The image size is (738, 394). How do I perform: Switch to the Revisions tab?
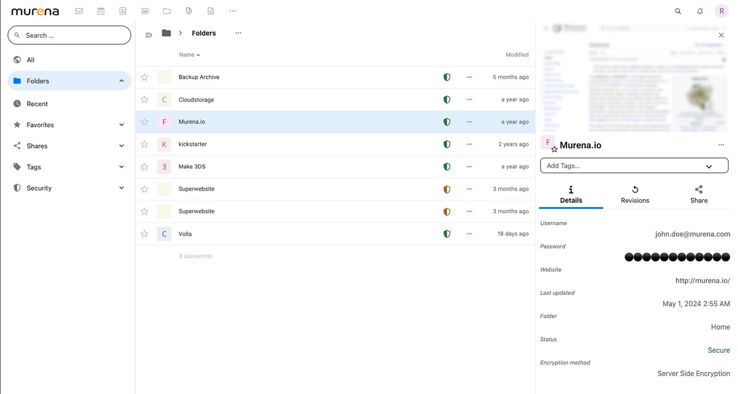coord(635,194)
